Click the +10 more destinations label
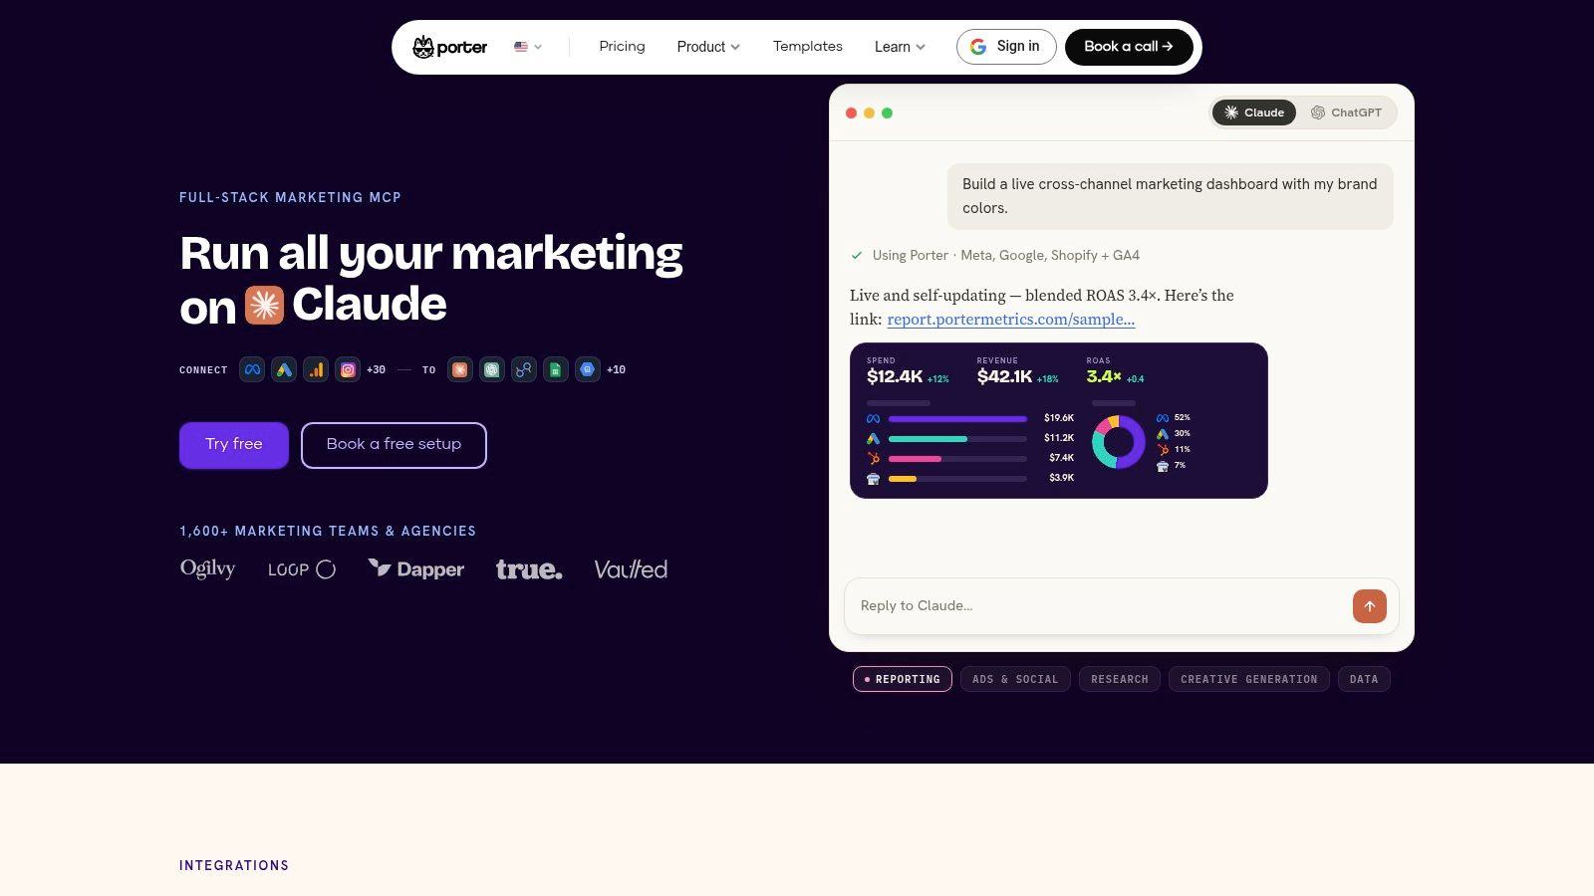This screenshot has width=1594, height=896. click(x=616, y=369)
